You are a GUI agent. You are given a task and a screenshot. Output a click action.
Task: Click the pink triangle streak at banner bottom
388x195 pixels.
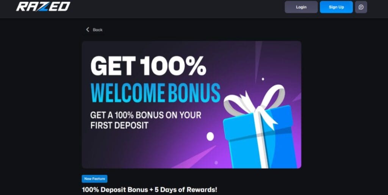(x=196, y=158)
